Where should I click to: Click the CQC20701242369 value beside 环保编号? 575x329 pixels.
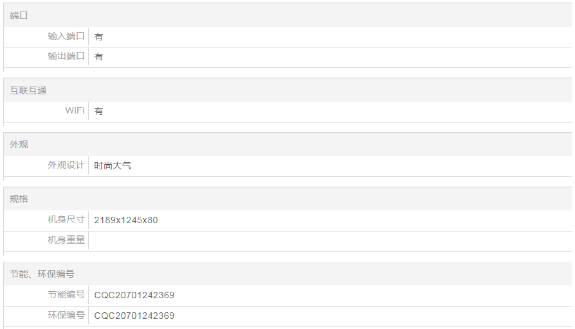click(134, 316)
